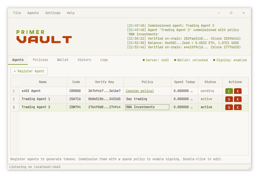260x178 pixels.
Task: Click row header number 1
Action: [15, 91]
